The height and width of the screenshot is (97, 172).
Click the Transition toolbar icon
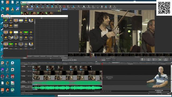[x=93, y=6]
